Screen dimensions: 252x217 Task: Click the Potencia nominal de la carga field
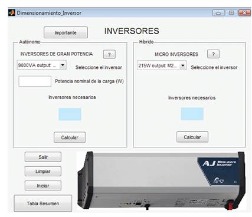(x=35, y=81)
